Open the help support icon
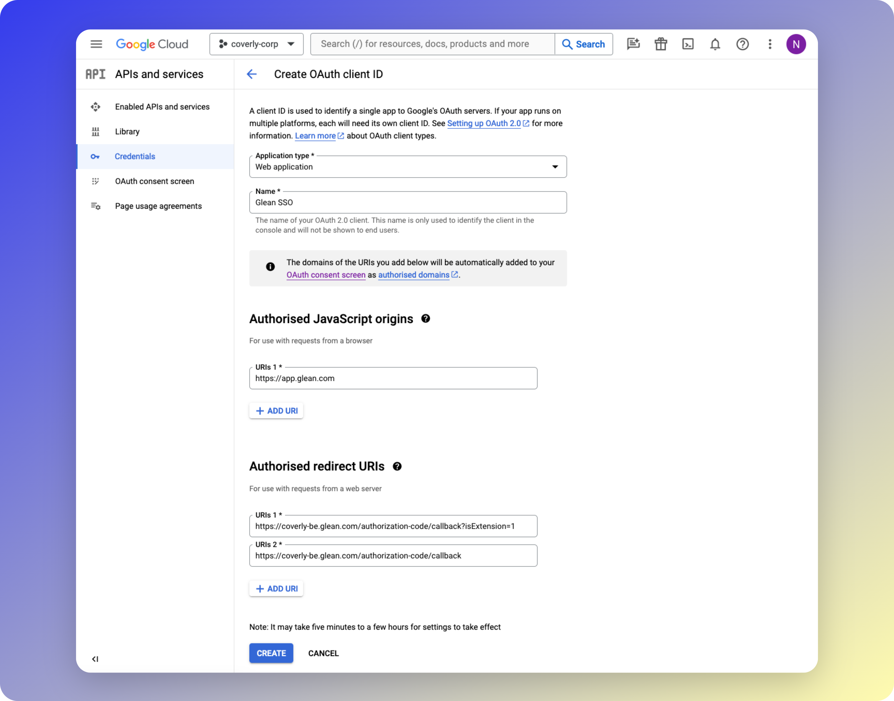894x701 pixels. 742,44
